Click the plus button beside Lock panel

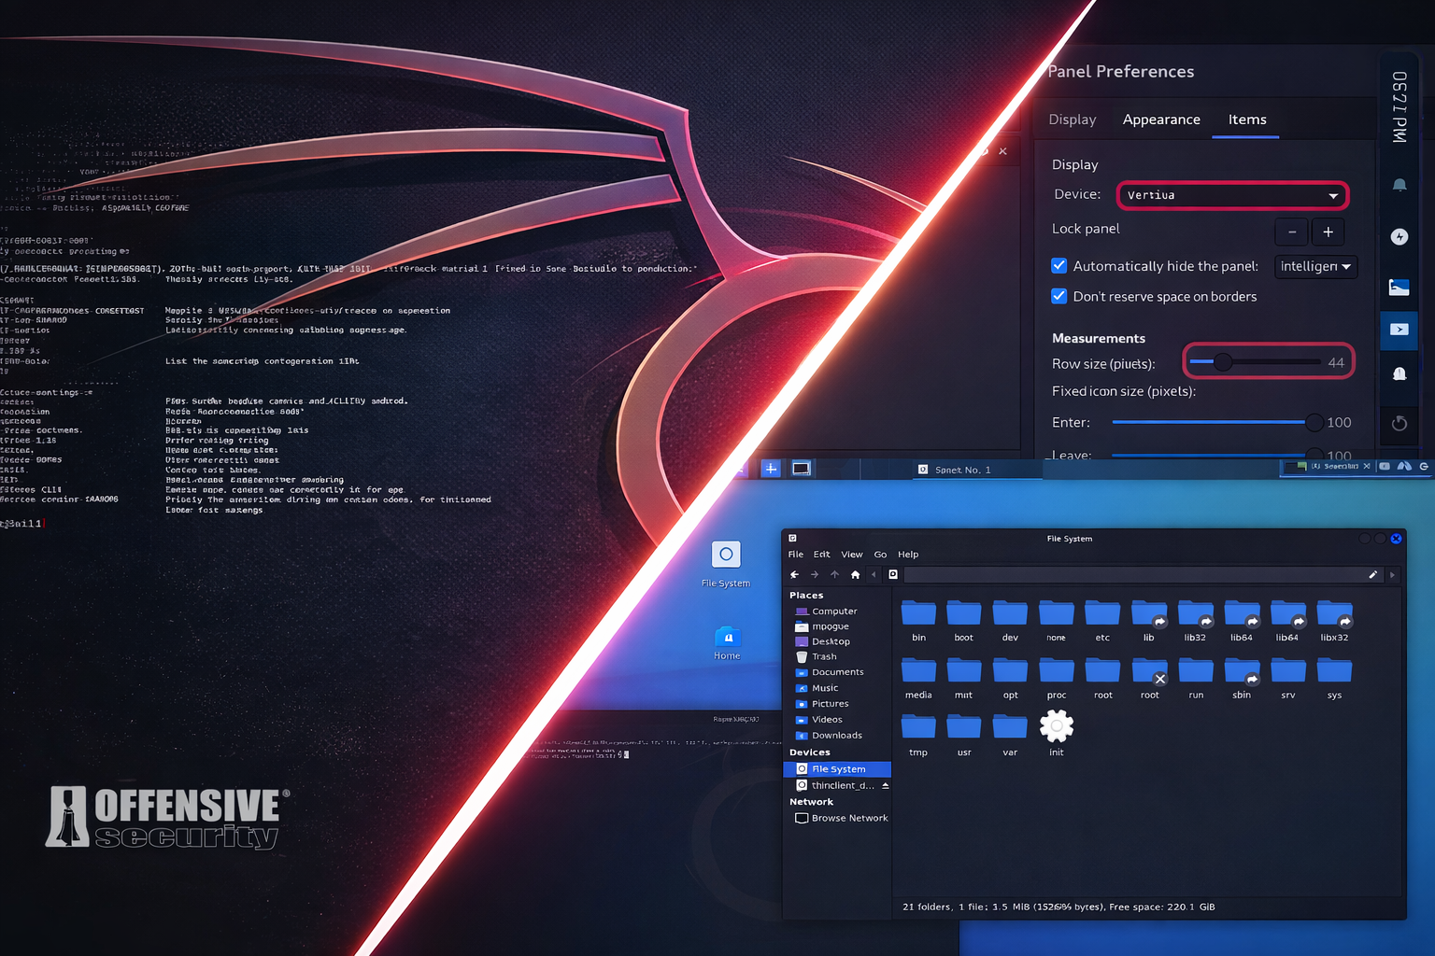pos(1328,232)
